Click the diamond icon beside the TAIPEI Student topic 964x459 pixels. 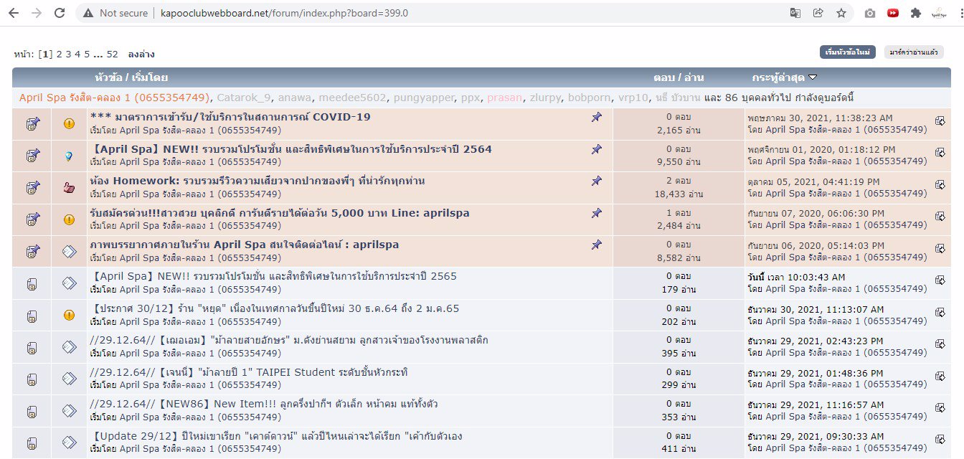(x=69, y=378)
